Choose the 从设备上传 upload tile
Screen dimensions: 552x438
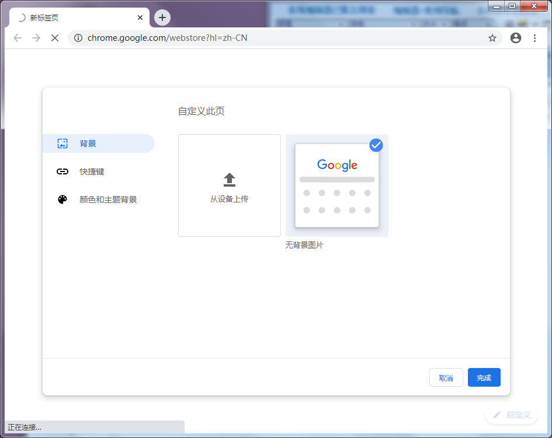point(229,185)
